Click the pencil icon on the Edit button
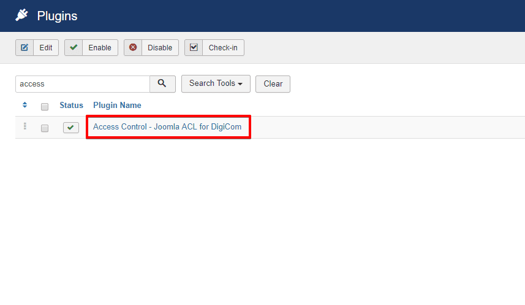 coord(25,48)
